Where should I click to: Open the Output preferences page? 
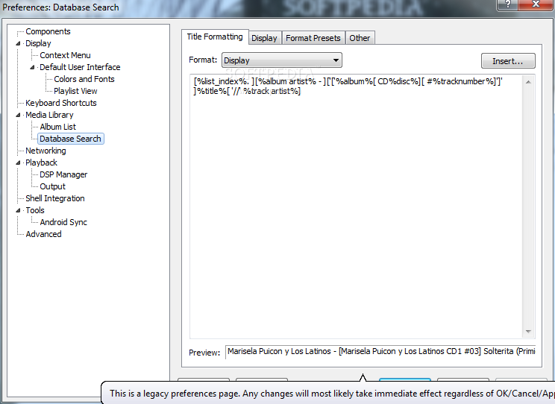pos(52,186)
